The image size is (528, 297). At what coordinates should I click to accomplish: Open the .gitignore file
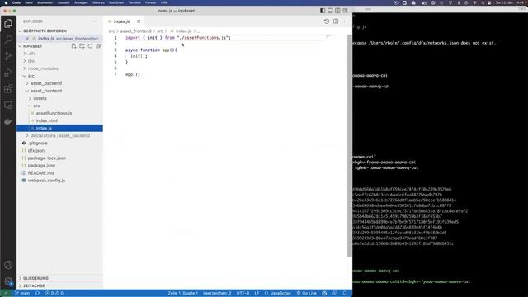[59, 143]
